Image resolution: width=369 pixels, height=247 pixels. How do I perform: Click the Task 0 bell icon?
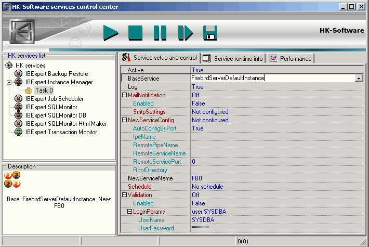[29, 90]
